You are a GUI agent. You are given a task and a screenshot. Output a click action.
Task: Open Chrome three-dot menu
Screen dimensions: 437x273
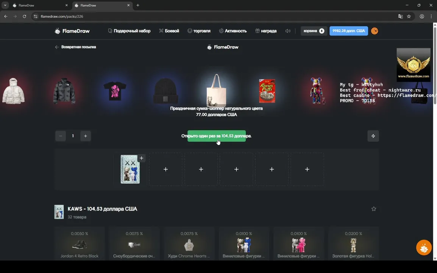(x=431, y=16)
